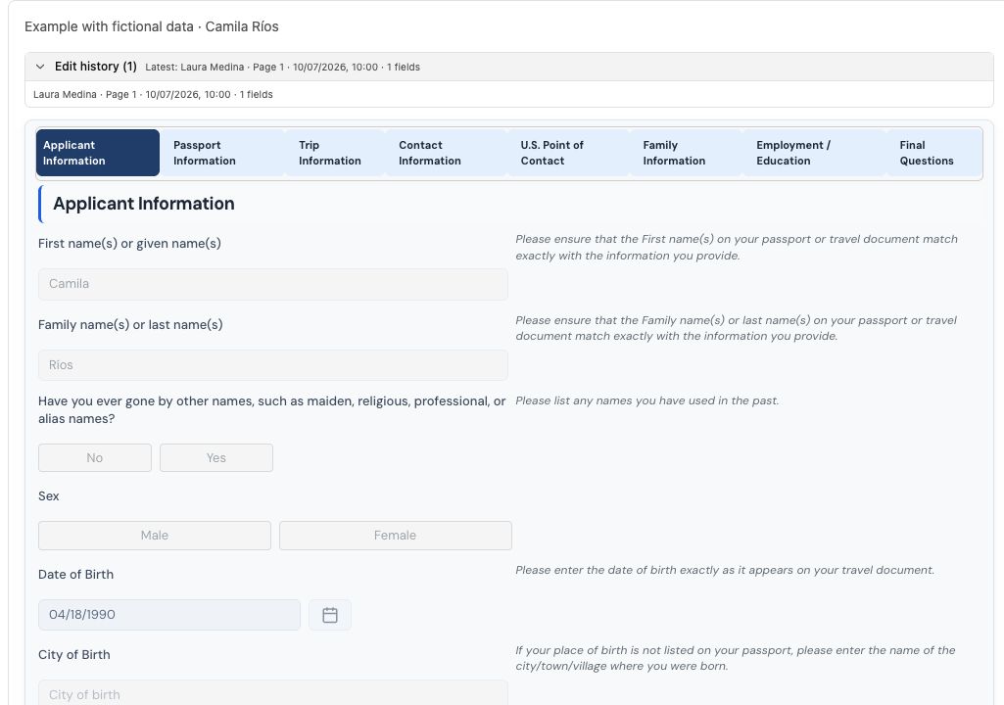Select No for other names question
Screen dimensions: 1004x705
[95, 458]
